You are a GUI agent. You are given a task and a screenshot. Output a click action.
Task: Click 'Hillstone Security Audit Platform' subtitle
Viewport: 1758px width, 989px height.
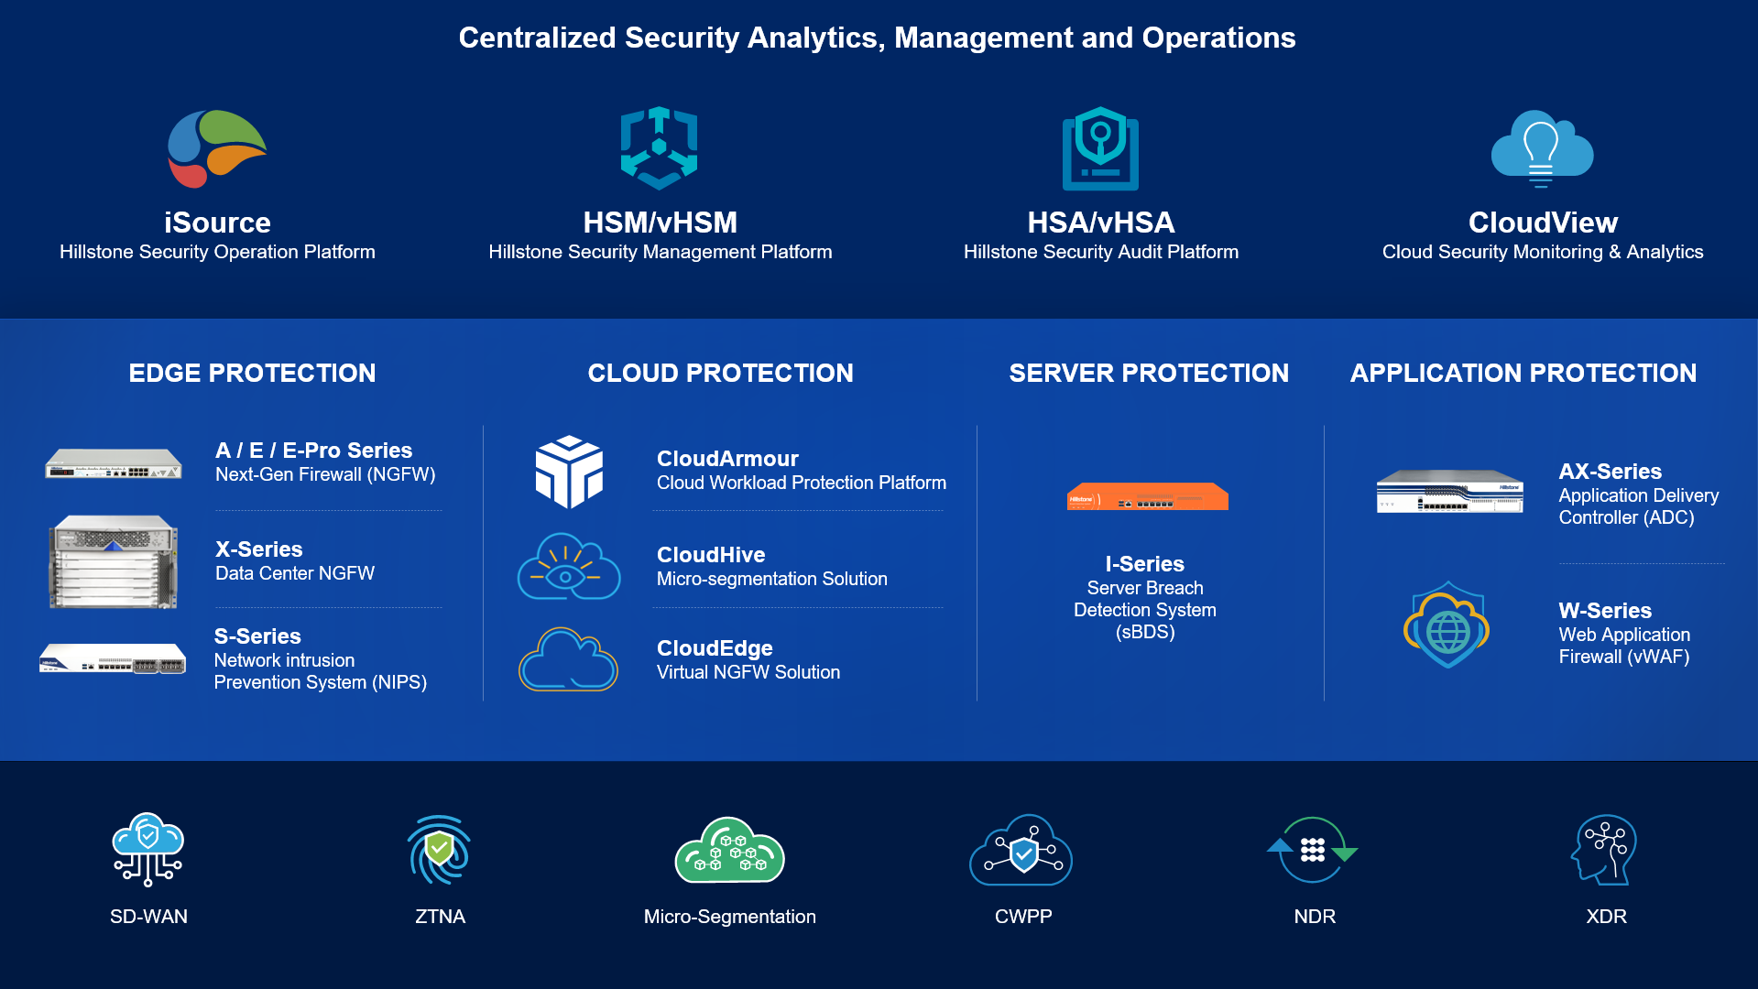1101,252
